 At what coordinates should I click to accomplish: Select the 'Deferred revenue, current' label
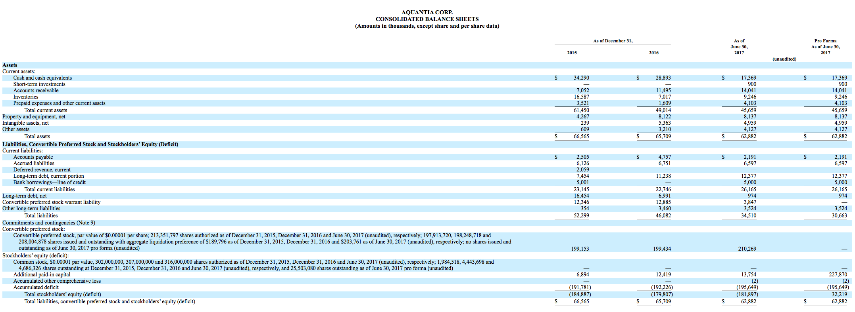pyautogui.click(x=42, y=170)
